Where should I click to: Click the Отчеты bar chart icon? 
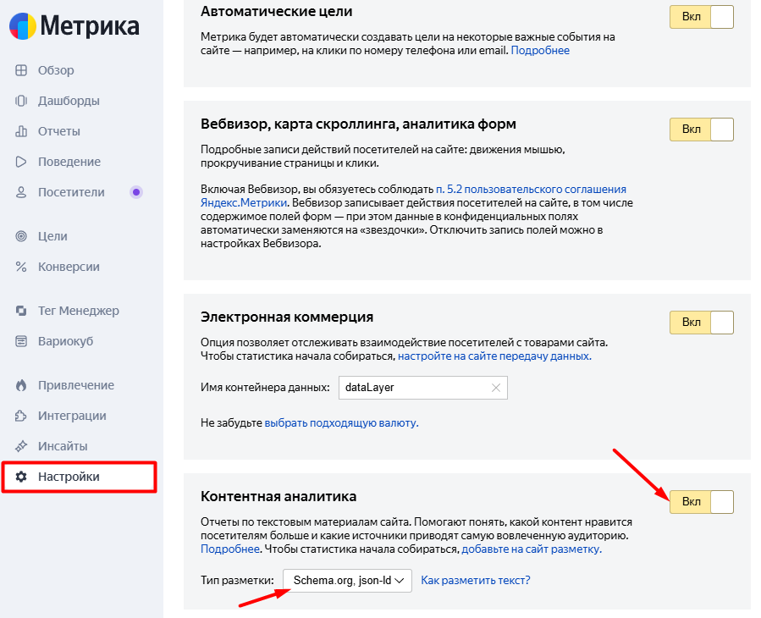click(x=21, y=131)
